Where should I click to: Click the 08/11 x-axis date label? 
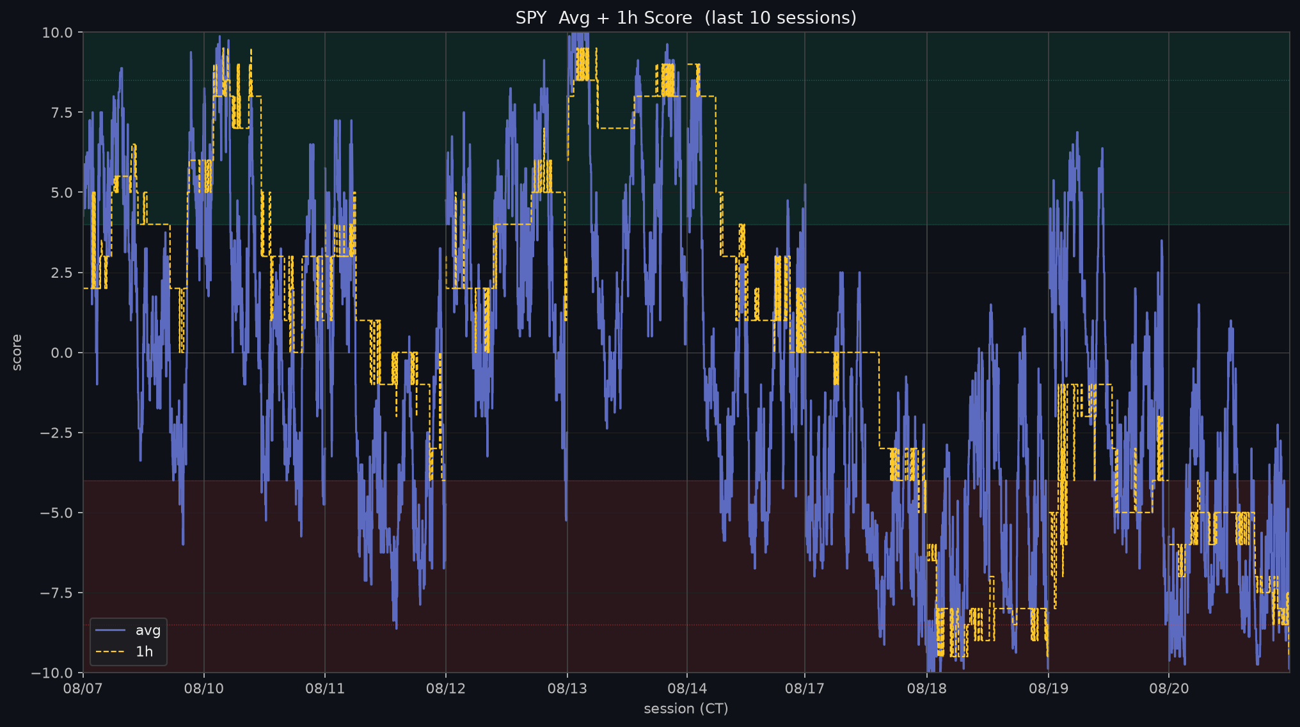click(325, 689)
